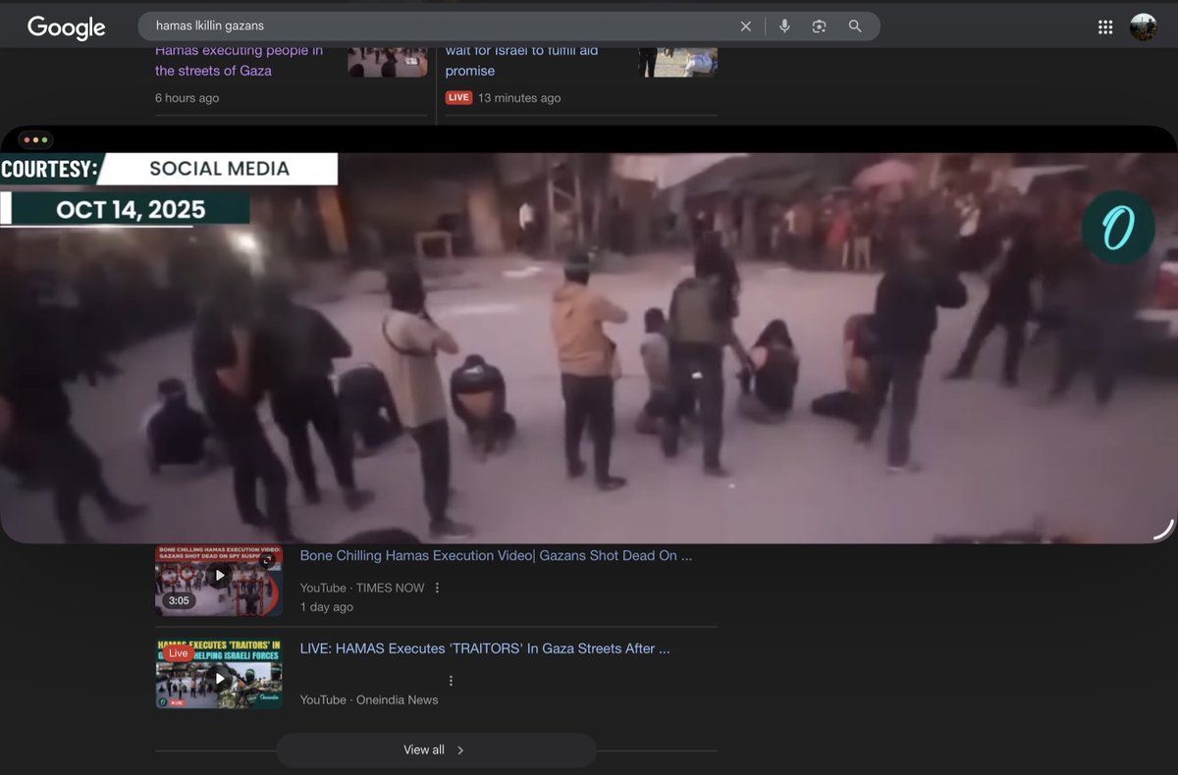Image resolution: width=1178 pixels, height=775 pixels.
Task: Click the chevron arrow beside 'View all'
Action: pyautogui.click(x=460, y=750)
